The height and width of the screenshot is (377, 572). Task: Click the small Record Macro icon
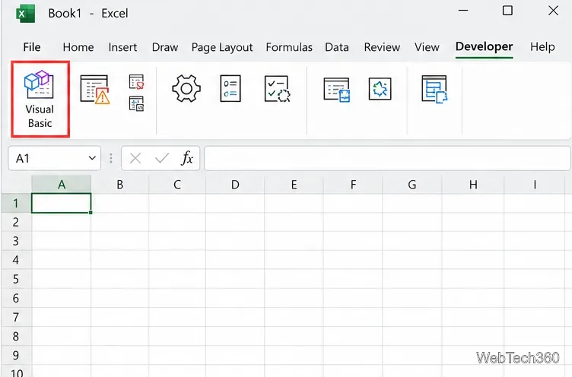(x=136, y=81)
